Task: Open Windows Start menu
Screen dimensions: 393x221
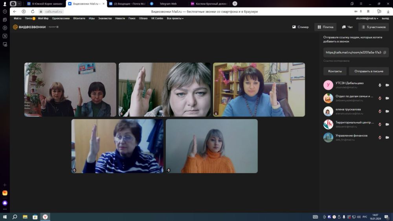Action: point(5,217)
